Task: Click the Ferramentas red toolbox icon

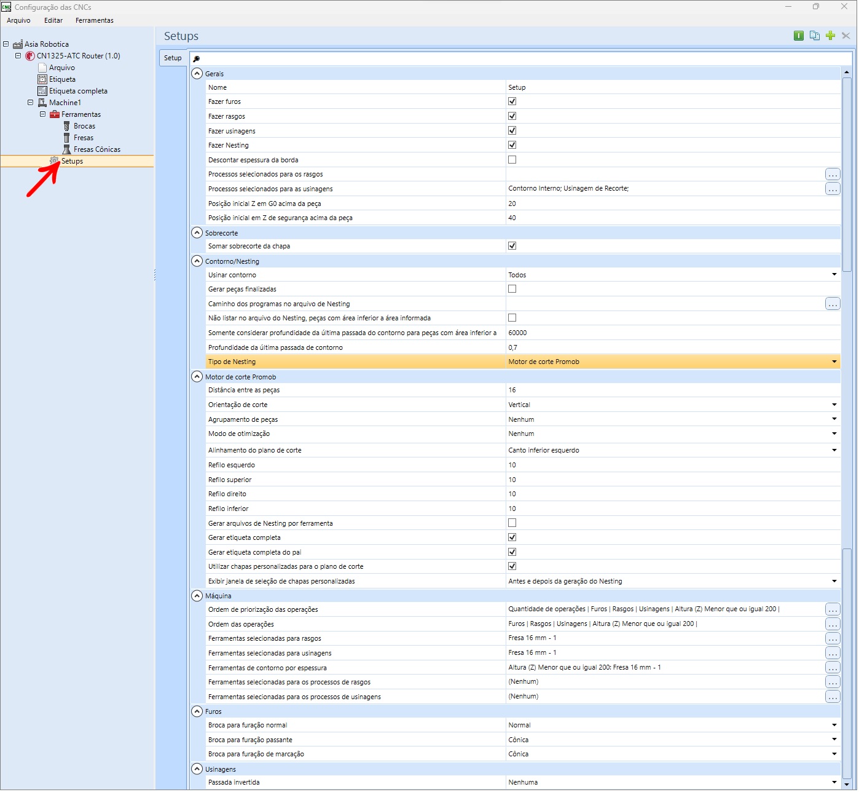Action: [x=55, y=114]
